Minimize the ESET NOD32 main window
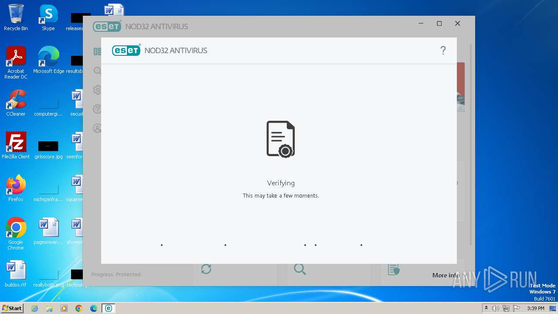The height and width of the screenshot is (314, 558). click(421, 24)
